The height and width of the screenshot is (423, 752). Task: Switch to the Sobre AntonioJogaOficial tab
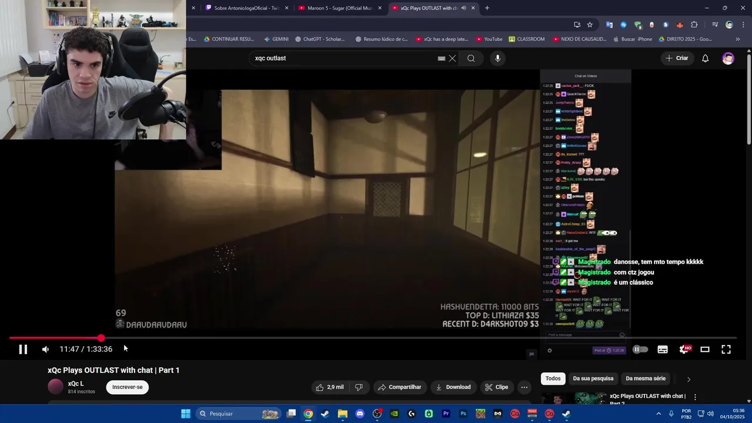[x=246, y=8]
